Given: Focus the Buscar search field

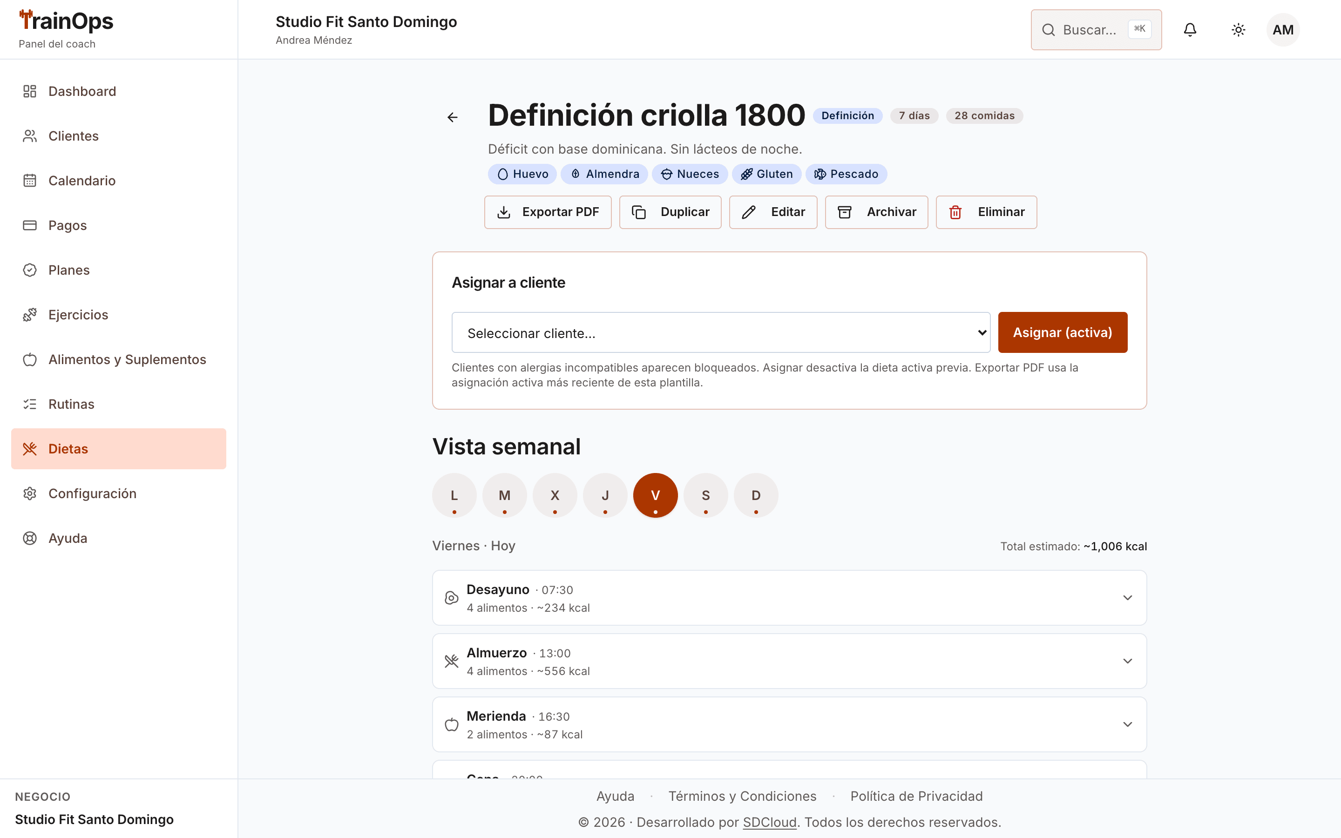Looking at the screenshot, I should 1096,30.
